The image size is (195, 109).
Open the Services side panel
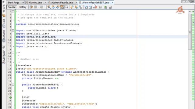point(4,36)
